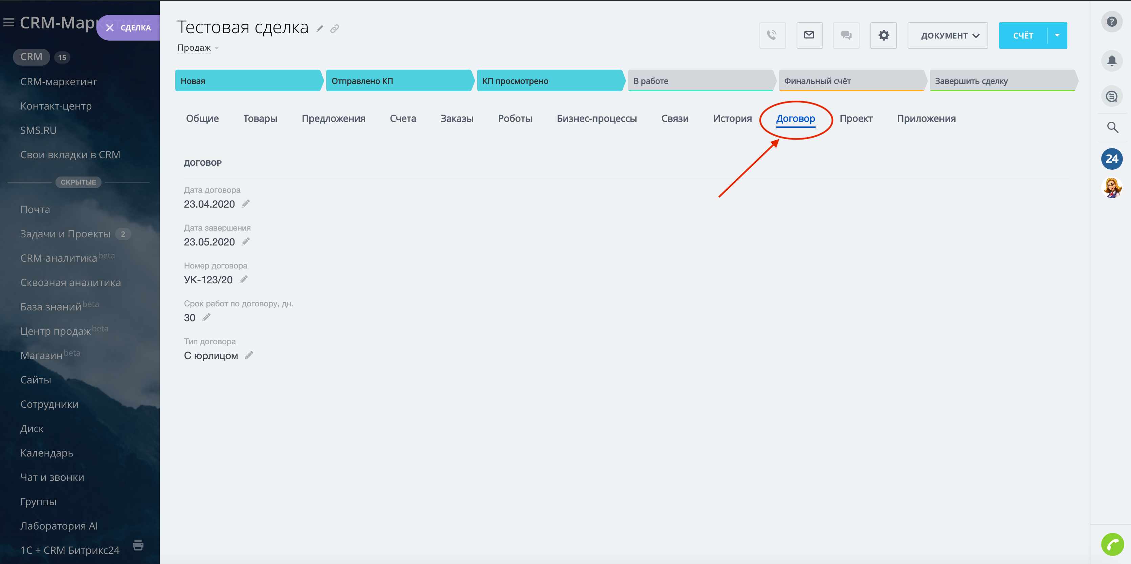
Task: Open the СЧЁТ button arrow dropdown
Action: click(1057, 35)
